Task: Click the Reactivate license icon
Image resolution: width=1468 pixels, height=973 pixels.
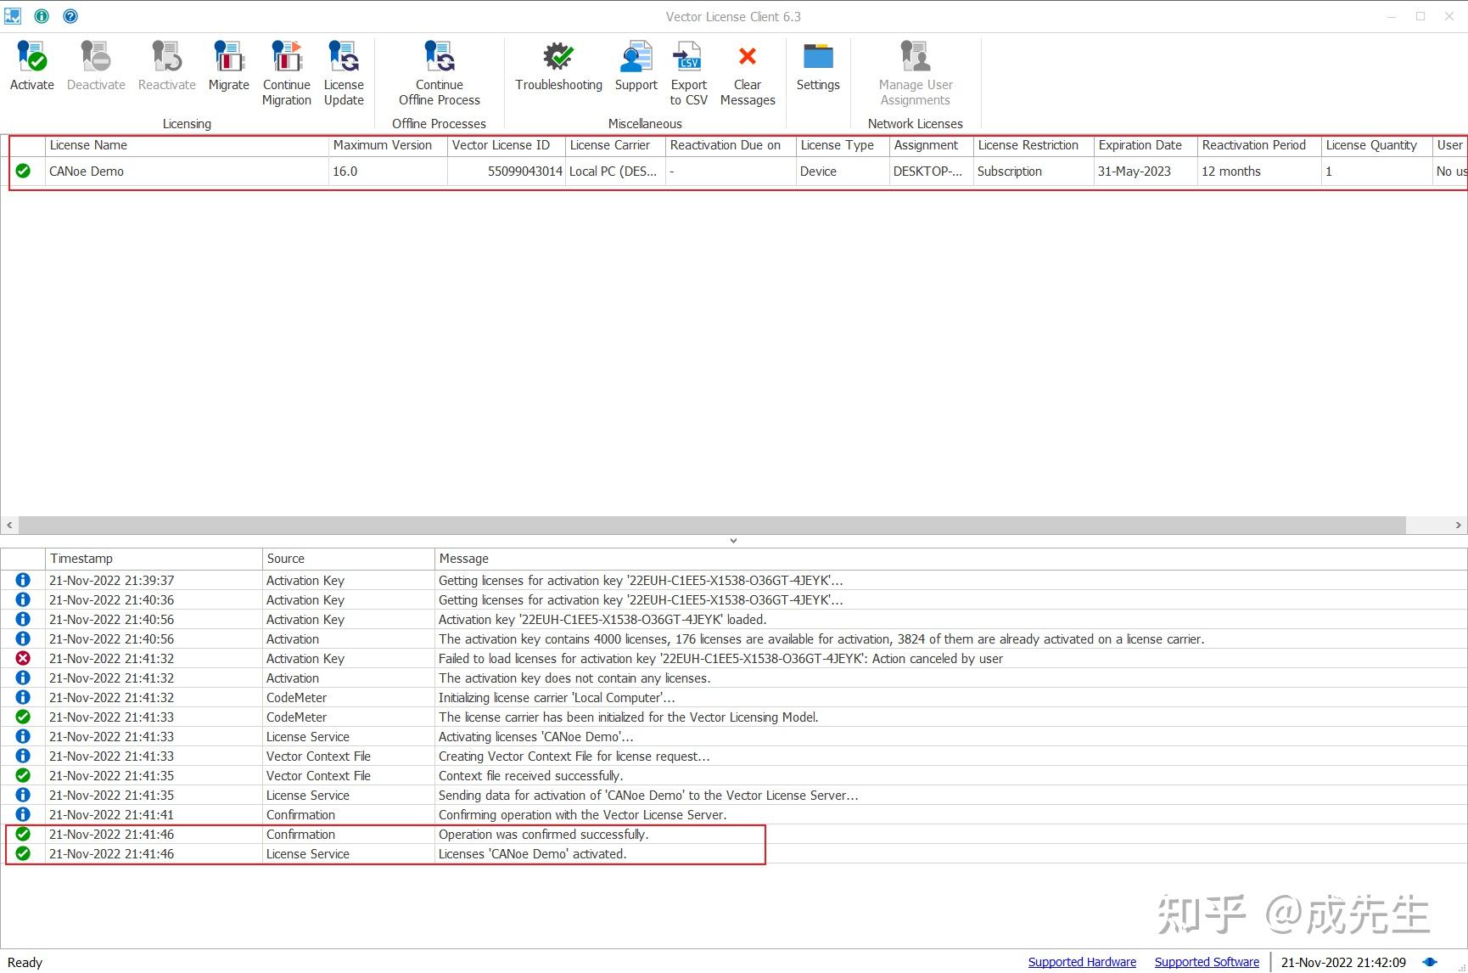Action: (x=166, y=57)
